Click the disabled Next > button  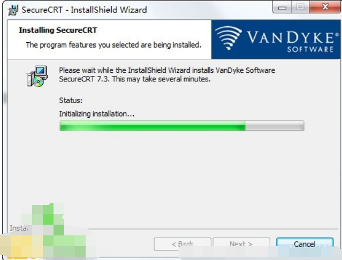tap(241, 243)
